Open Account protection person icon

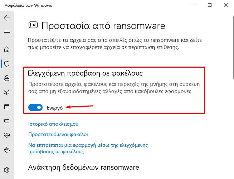tap(7, 78)
